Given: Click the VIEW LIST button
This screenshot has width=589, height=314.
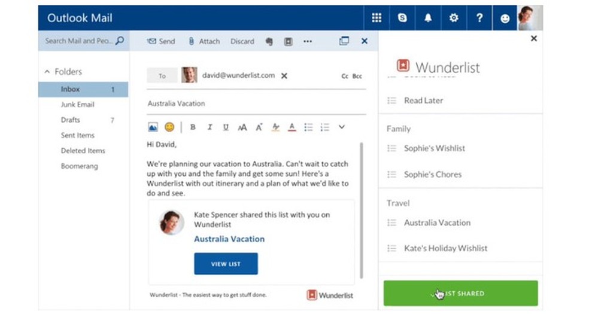Looking at the screenshot, I should point(226,264).
